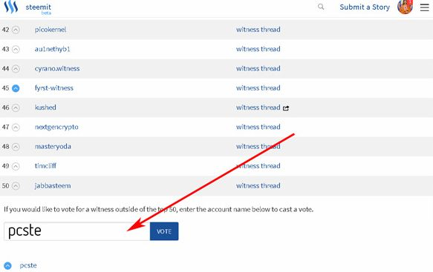Upvote witness timcliff at rank 49
Screen dimensions: 433x272
click(16, 166)
